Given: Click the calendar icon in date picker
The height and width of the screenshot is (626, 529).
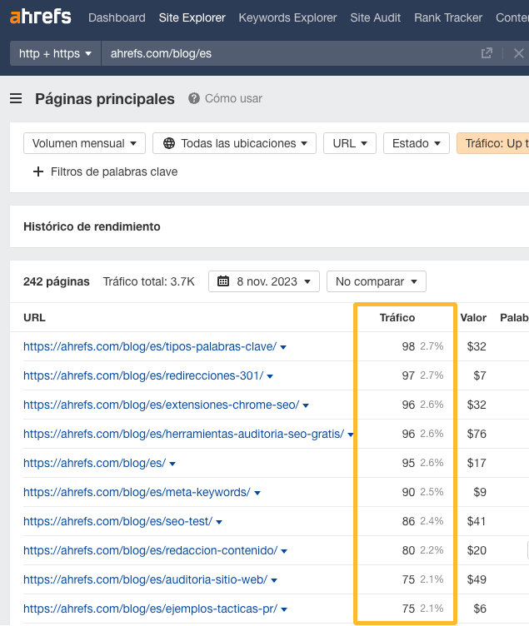Looking at the screenshot, I should pyautogui.click(x=223, y=281).
